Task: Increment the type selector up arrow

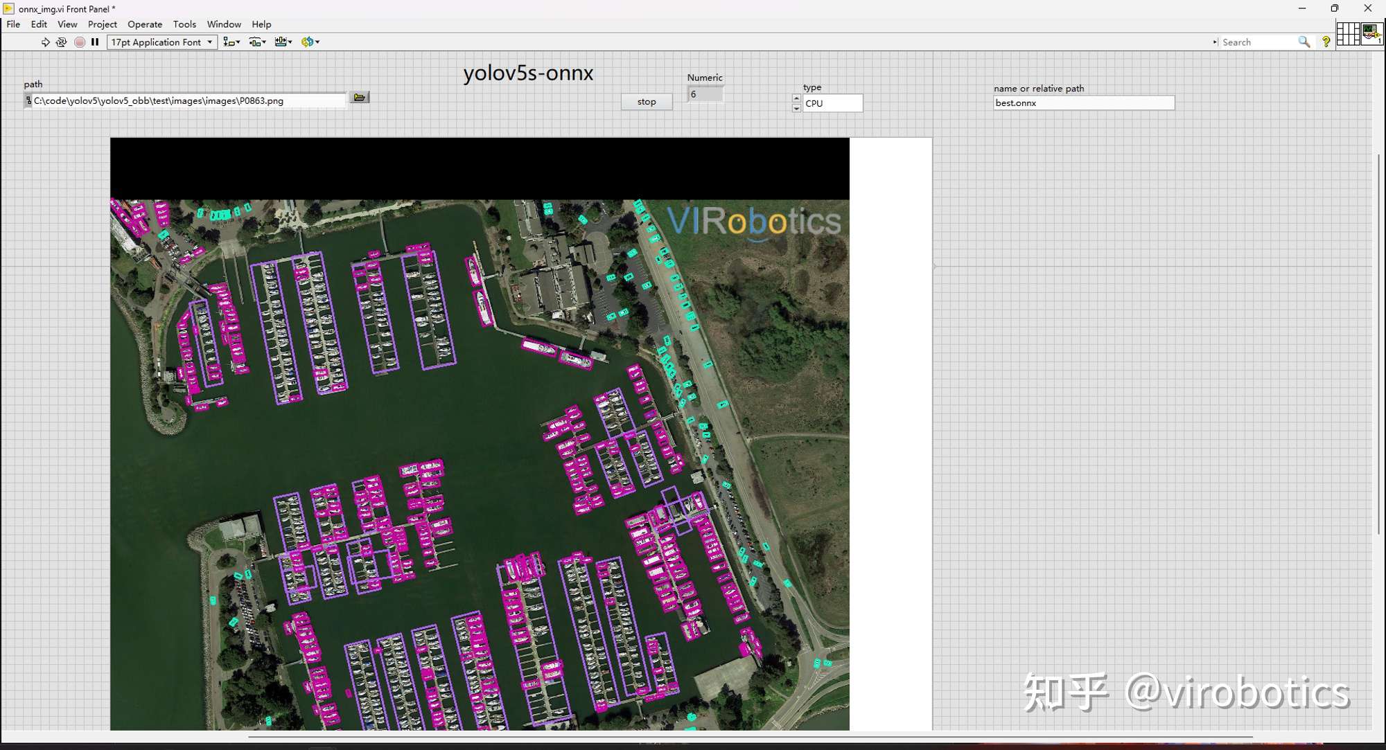Action: (x=796, y=98)
